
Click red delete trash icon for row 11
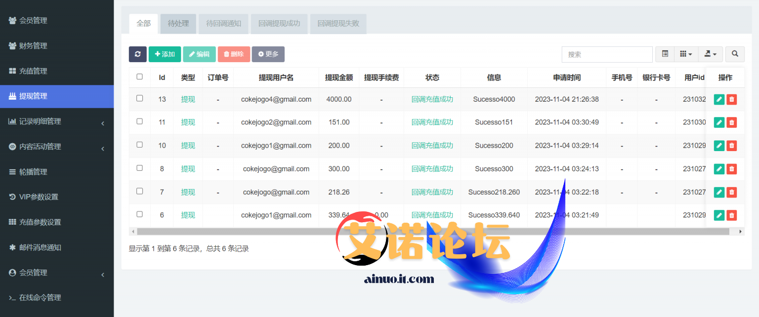click(732, 122)
